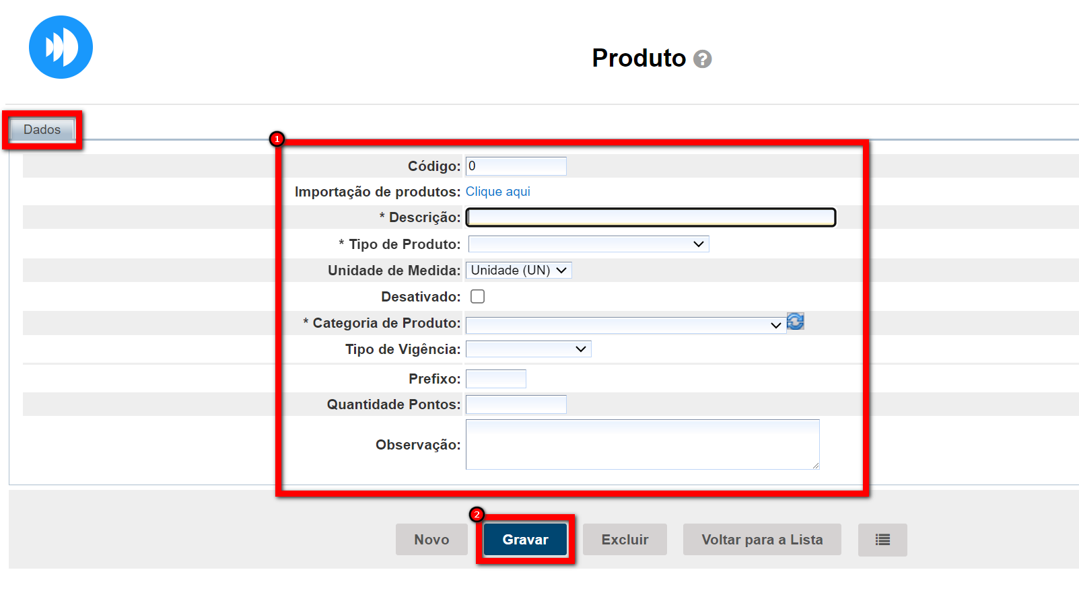Click the Gravar button

[525, 540]
